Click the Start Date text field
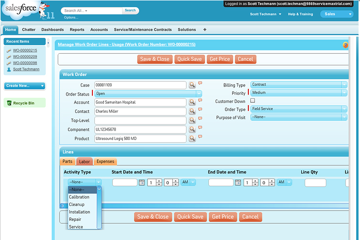The image size is (360, 240). coord(125,182)
